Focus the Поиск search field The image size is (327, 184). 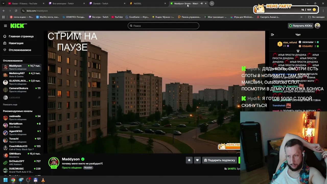coord(163,26)
